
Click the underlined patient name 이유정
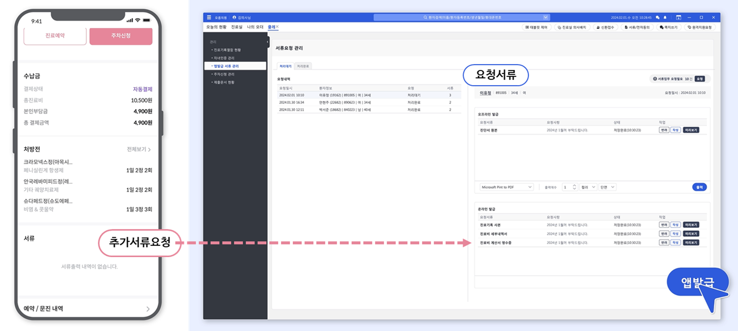click(x=485, y=92)
